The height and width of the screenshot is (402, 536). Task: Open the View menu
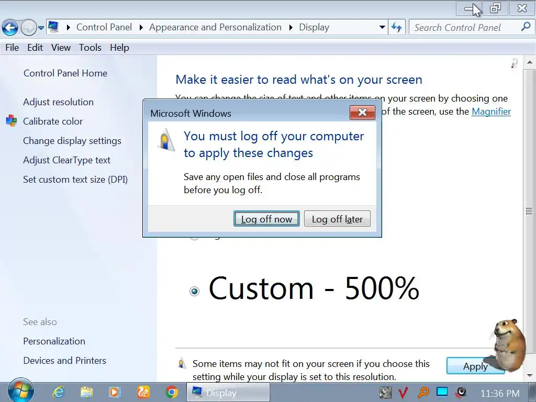pyautogui.click(x=61, y=48)
